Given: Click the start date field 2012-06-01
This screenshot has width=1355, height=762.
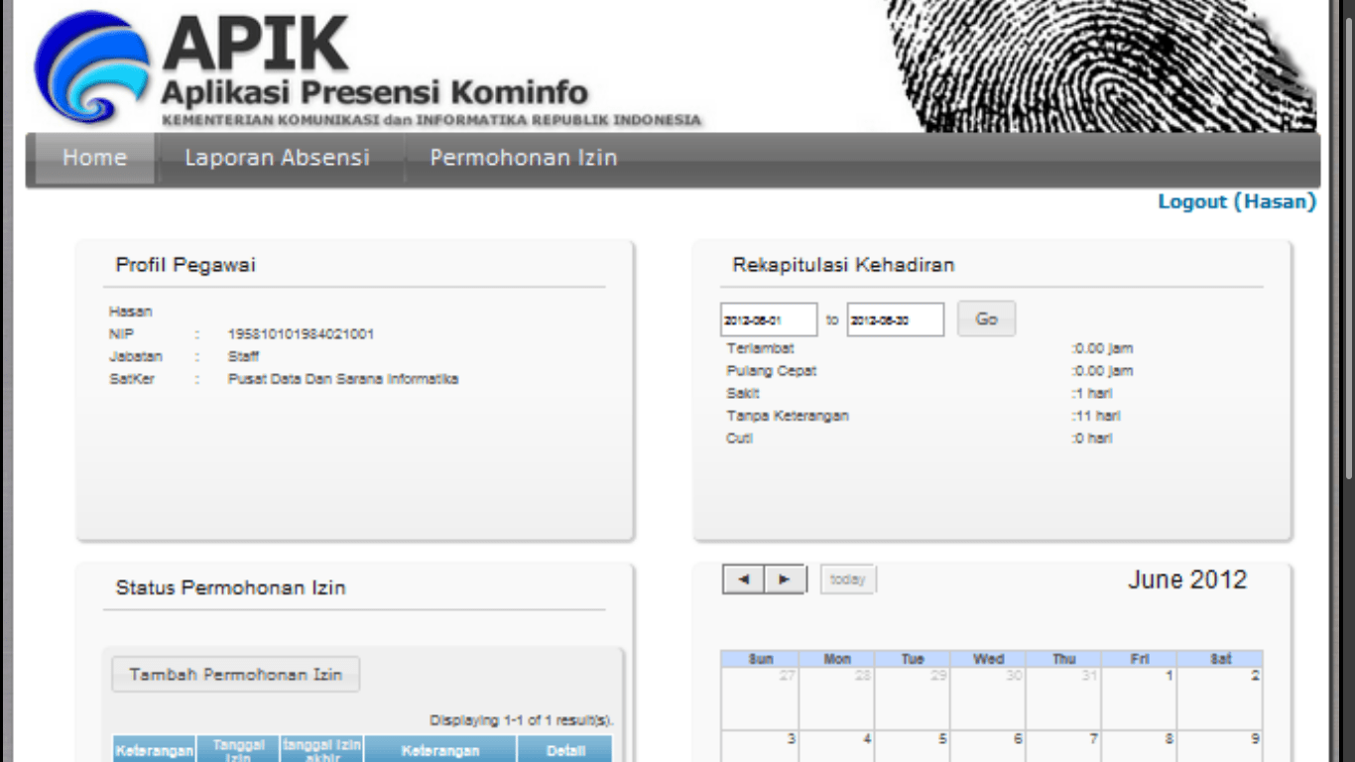Looking at the screenshot, I should tap(769, 320).
